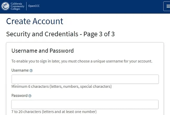Click the California Community Colleges seal logo
Viewport: 170px width, 115px height.
tap(6, 6)
